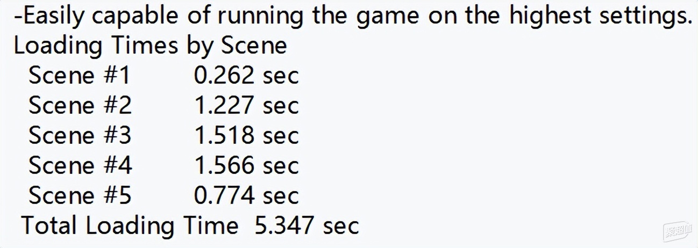Screen dimensions: 698x248
Task: Click the 5.347 total time value
Action: (284, 226)
